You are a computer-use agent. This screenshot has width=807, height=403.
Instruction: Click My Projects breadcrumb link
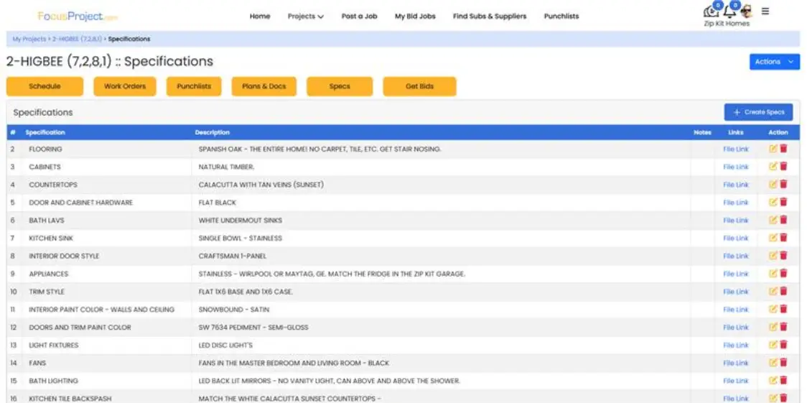pos(29,39)
